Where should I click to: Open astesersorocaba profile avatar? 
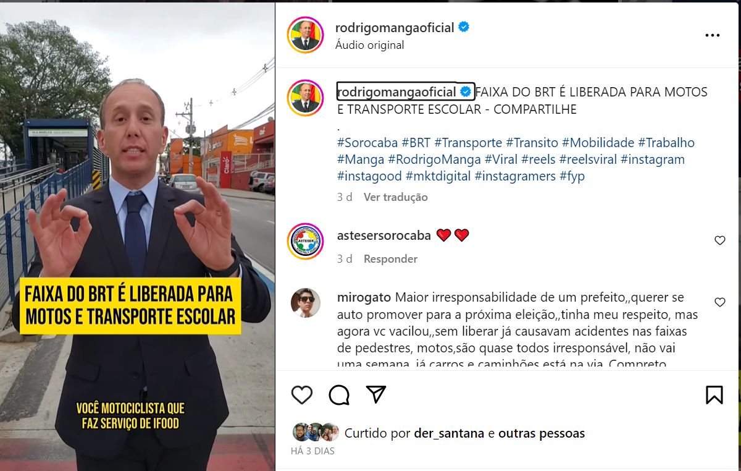coord(305,241)
